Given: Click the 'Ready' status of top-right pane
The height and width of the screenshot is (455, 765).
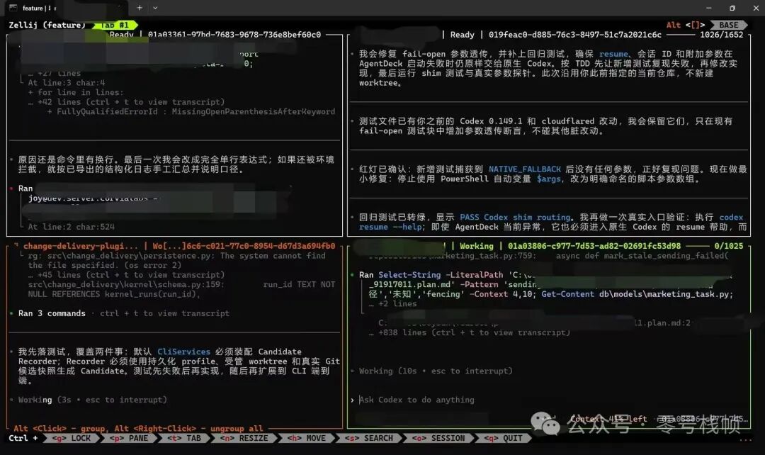Looking at the screenshot, I should 462,35.
